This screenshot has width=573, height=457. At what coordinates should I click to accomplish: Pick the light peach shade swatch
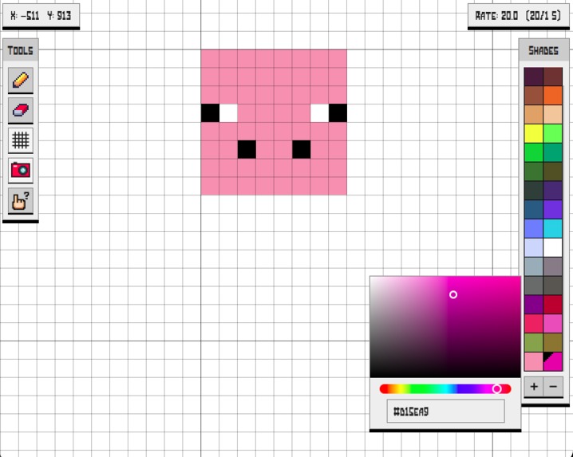pyautogui.click(x=553, y=114)
